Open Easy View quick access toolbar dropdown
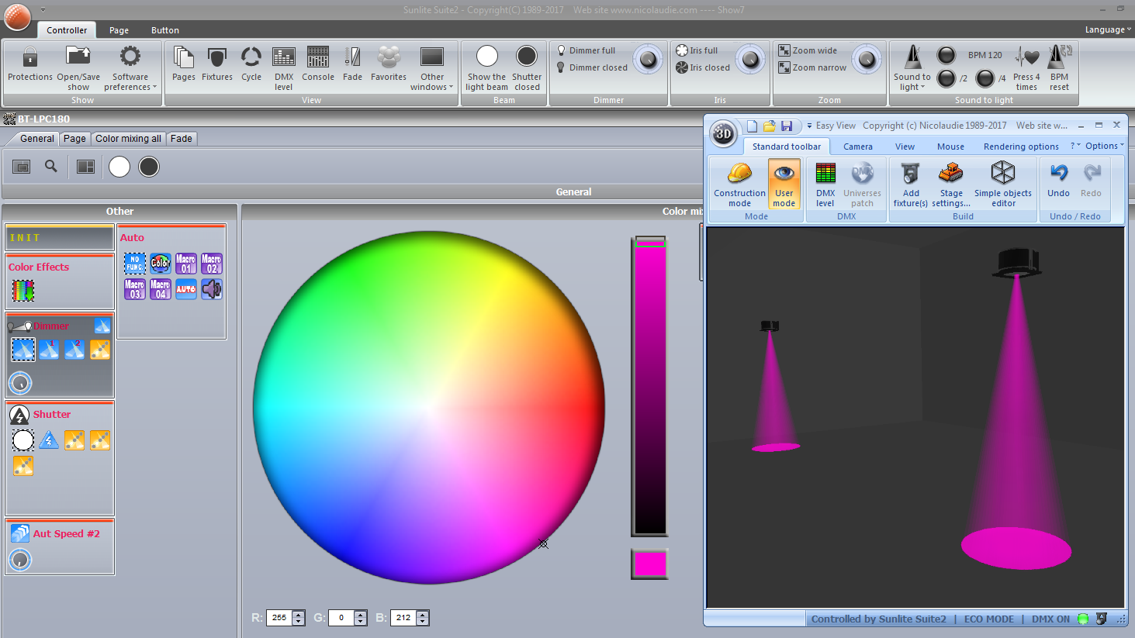The height and width of the screenshot is (638, 1135). (809, 126)
